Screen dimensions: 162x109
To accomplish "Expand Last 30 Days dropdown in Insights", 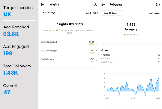I will [x=50, y=13].
